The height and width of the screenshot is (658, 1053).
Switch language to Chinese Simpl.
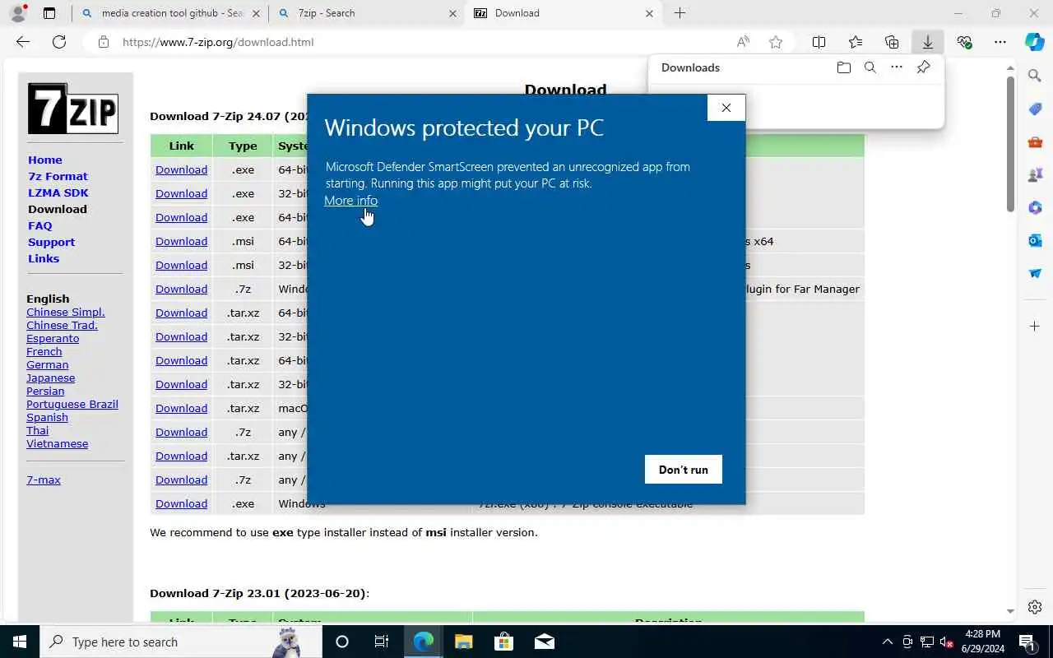(x=66, y=312)
